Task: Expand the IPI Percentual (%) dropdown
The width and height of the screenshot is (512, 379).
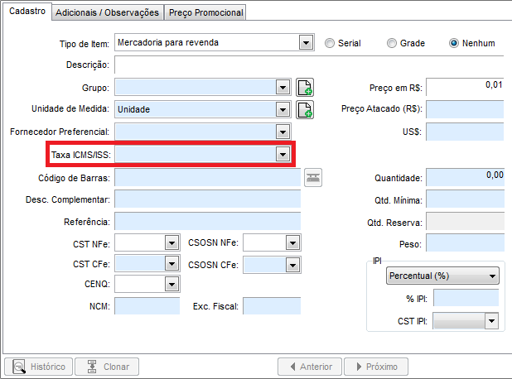Action: pyautogui.click(x=493, y=276)
